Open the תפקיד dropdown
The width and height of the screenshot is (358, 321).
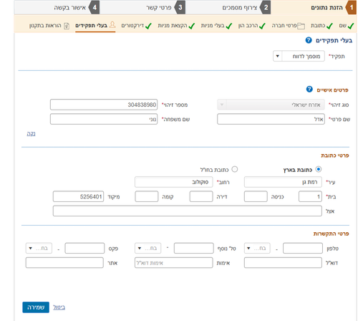pyautogui.click(x=299, y=56)
